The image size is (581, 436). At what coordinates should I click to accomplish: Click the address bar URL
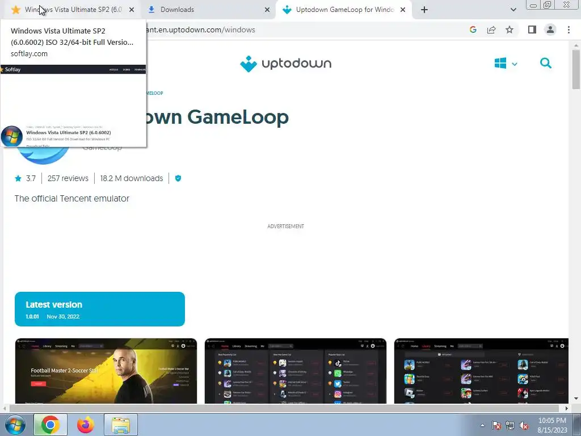200,30
